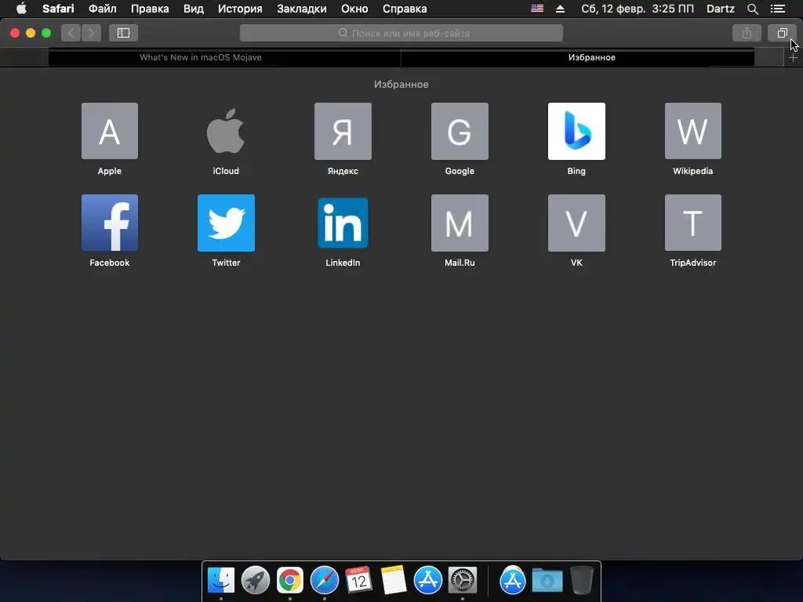The width and height of the screenshot is (803, 602).
Task: Open the Файл menu
Action: click(103, 9)
